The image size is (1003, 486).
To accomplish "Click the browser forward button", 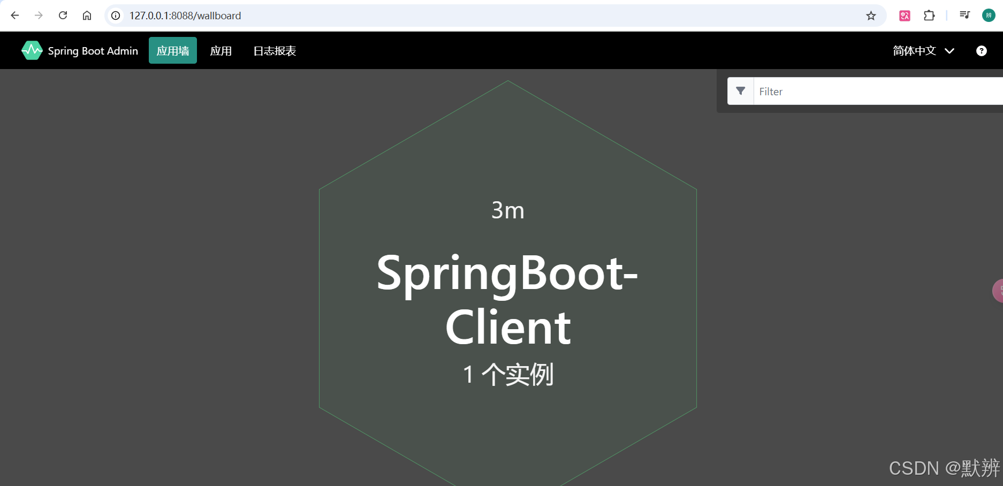I will point(39,16).
